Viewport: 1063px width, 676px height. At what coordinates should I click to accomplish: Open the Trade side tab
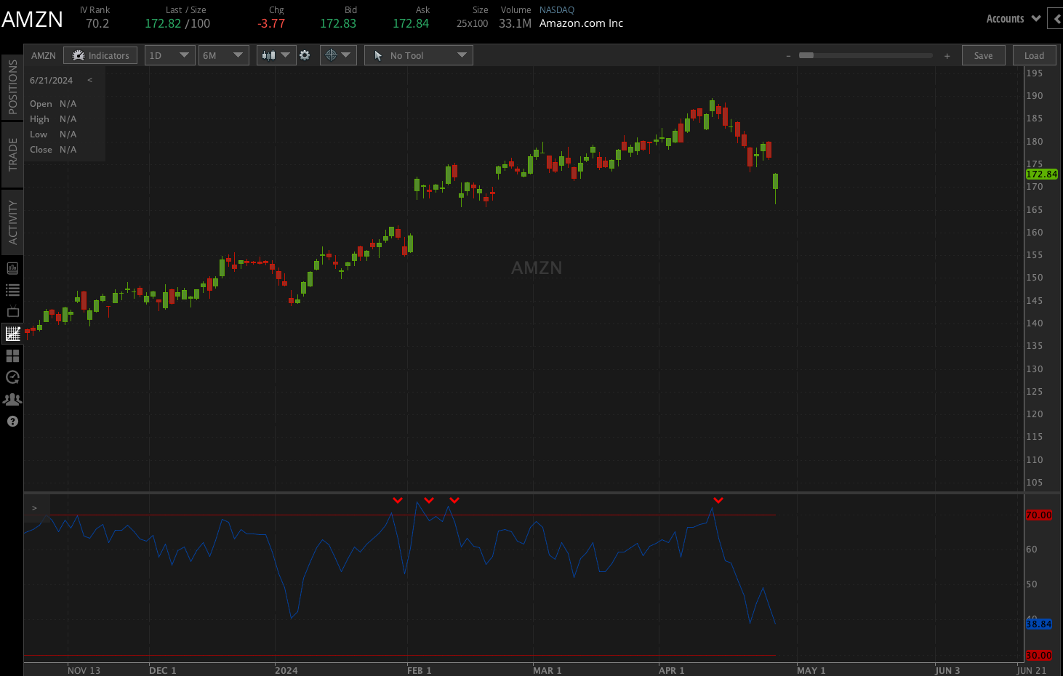[x=12, y=154]
